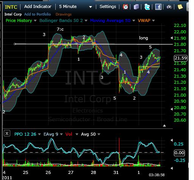Select yellow horizontal line near 21.45
This screenshot has width=194, height=180.
pyautogui.click(x=149, y=67)
